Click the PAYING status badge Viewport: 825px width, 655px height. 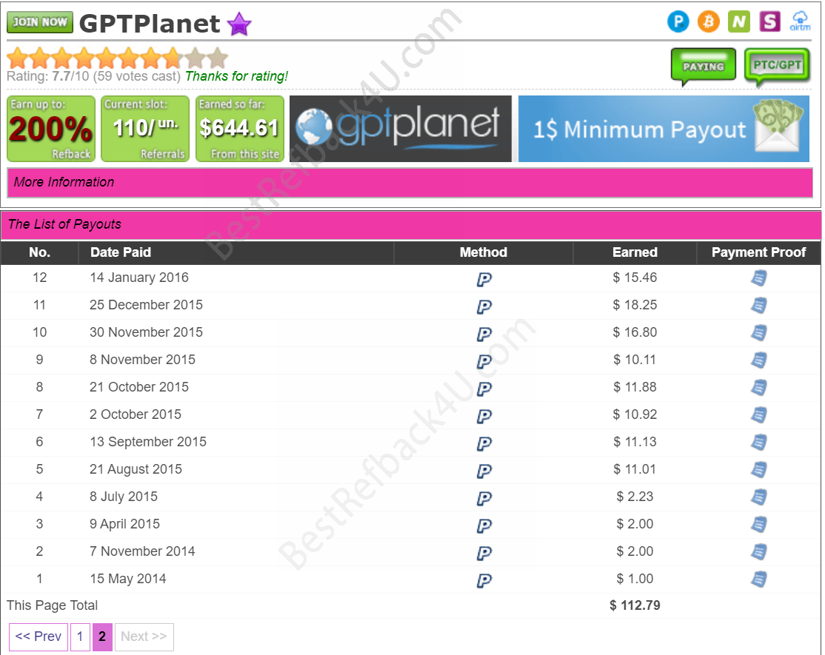704,66
